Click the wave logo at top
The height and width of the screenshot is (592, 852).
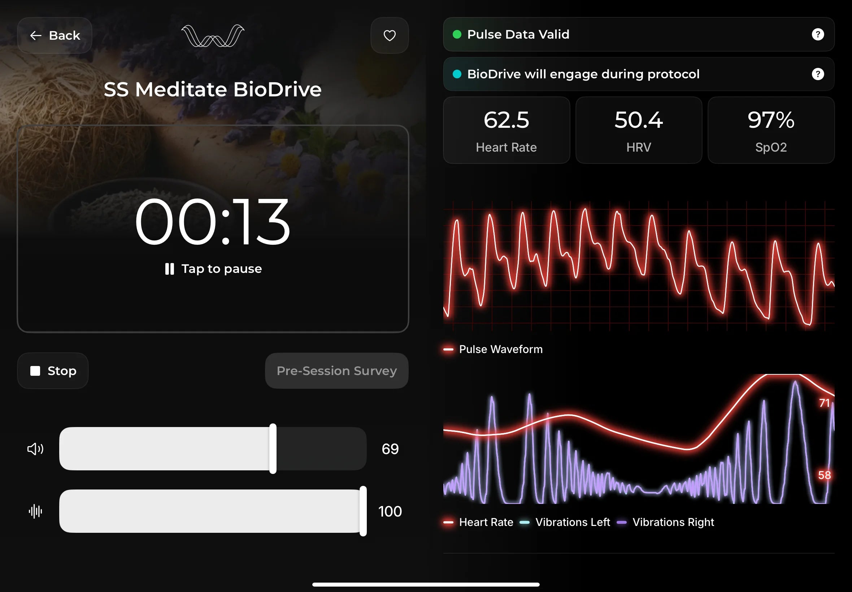tap(213, 36)
